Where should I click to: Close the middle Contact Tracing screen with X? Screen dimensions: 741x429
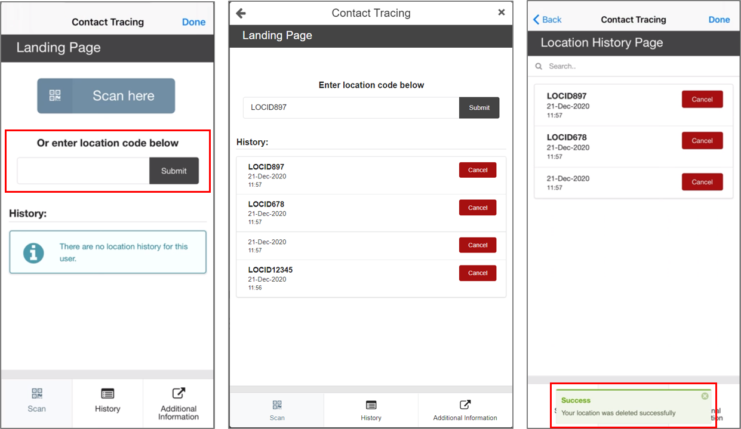point(502,13)
